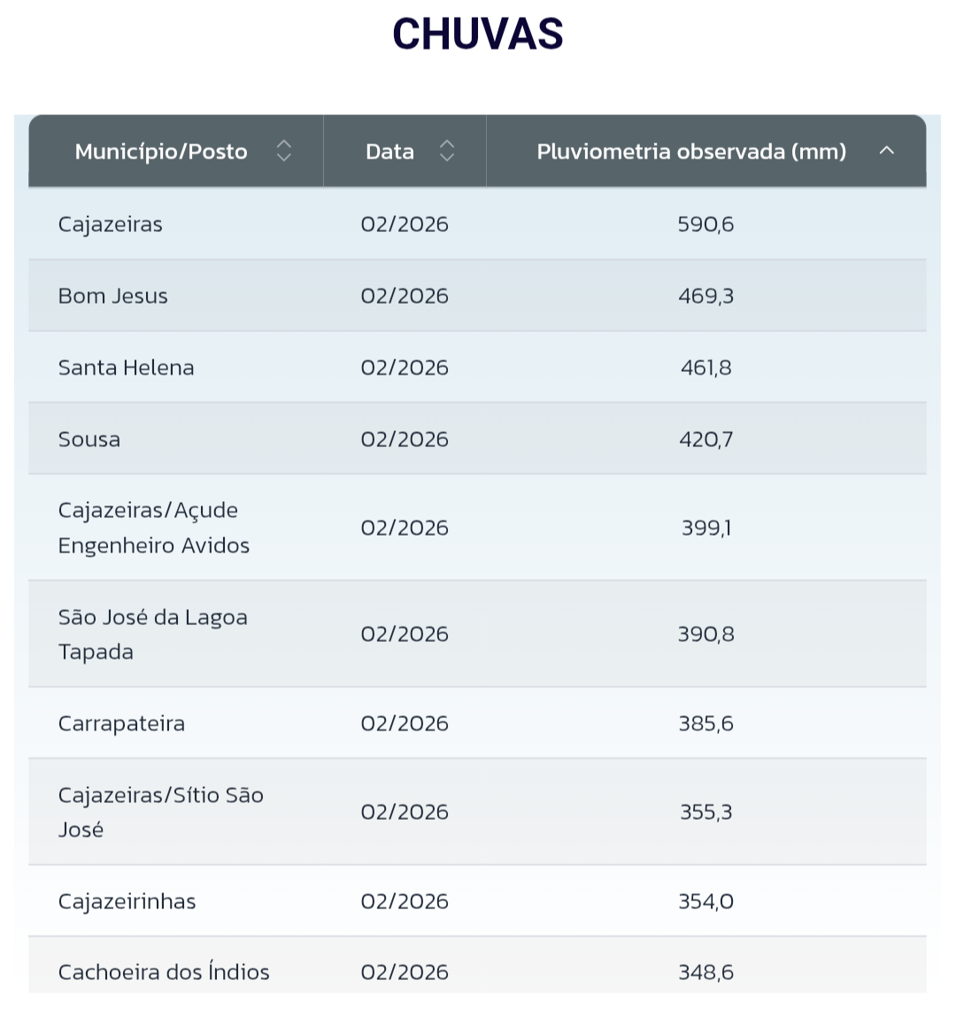Click the 590,6 rainfall value
Viewport: 956px width, 1026px height.
click(x=706, y=224)
